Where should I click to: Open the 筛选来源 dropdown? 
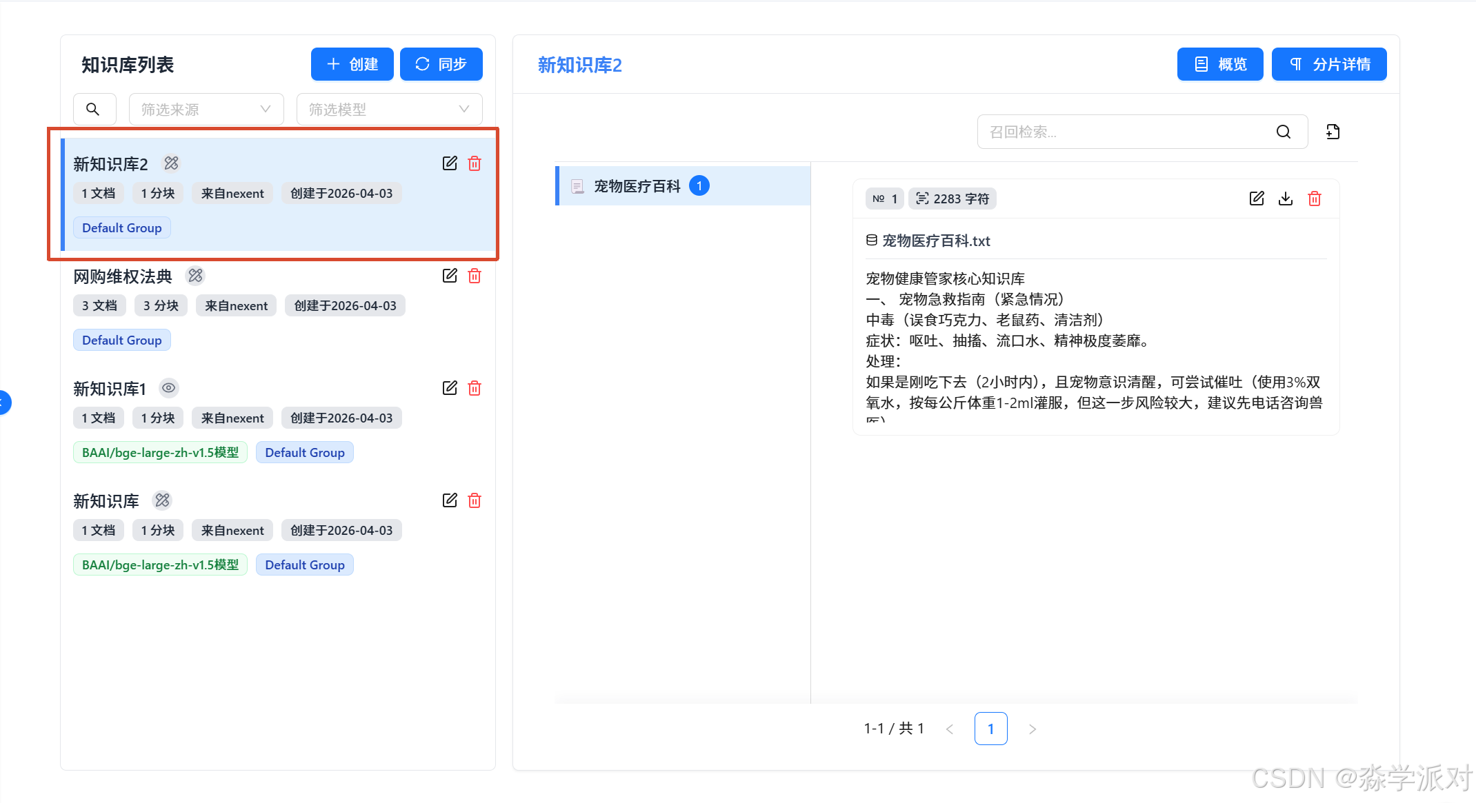pyautogui.click(x=206, y=108)
